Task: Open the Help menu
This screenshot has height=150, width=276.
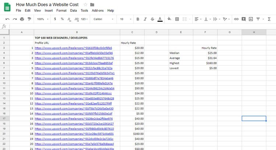Action: [110, 11]
